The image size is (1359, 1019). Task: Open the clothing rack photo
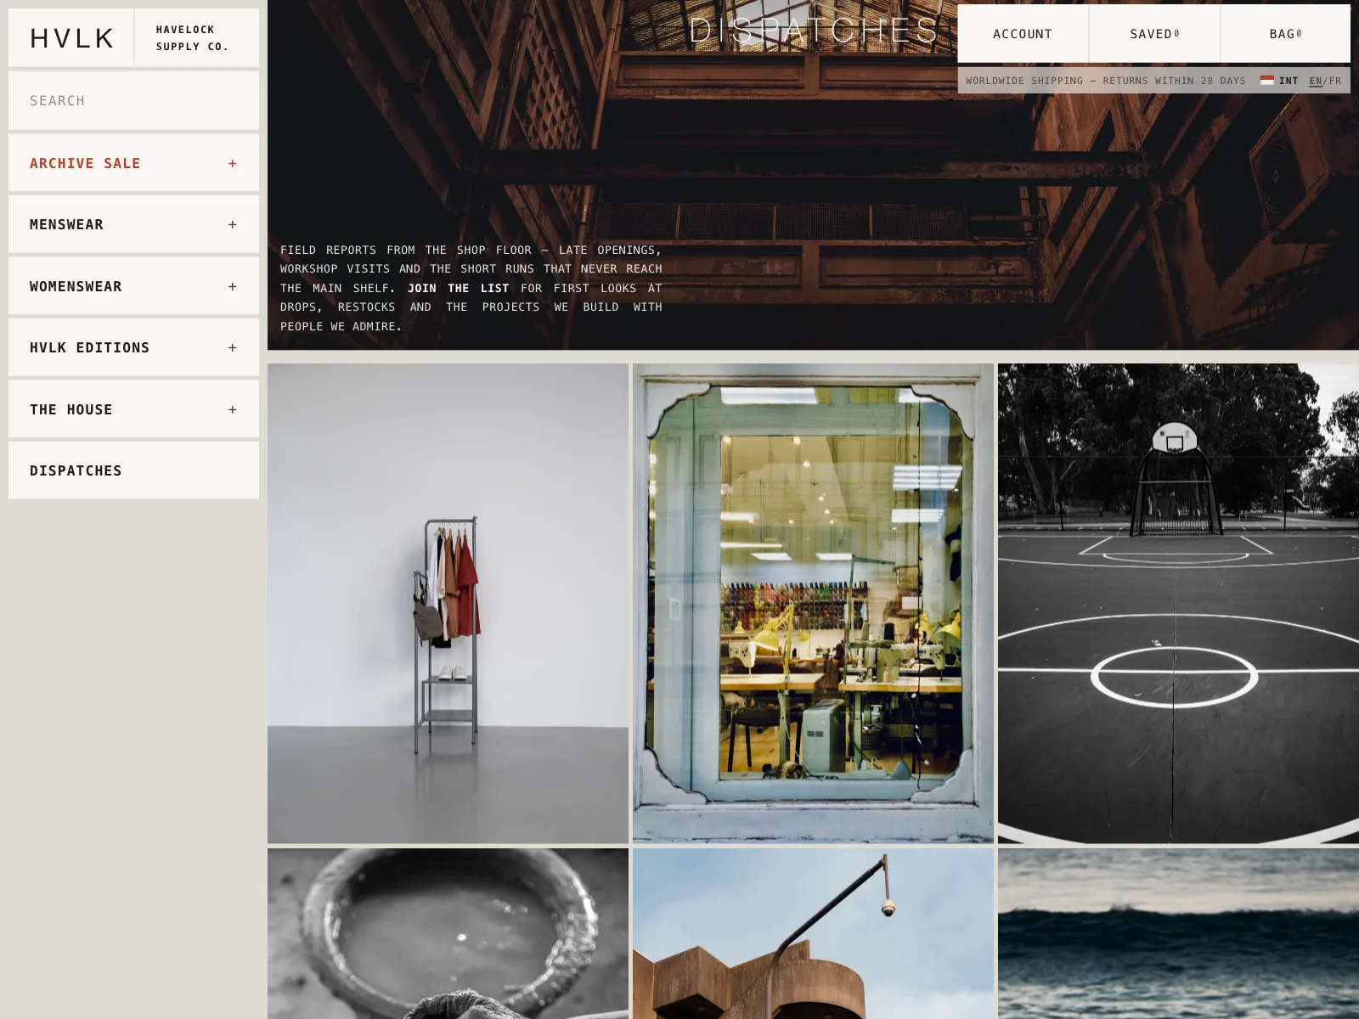coord(448,604)
